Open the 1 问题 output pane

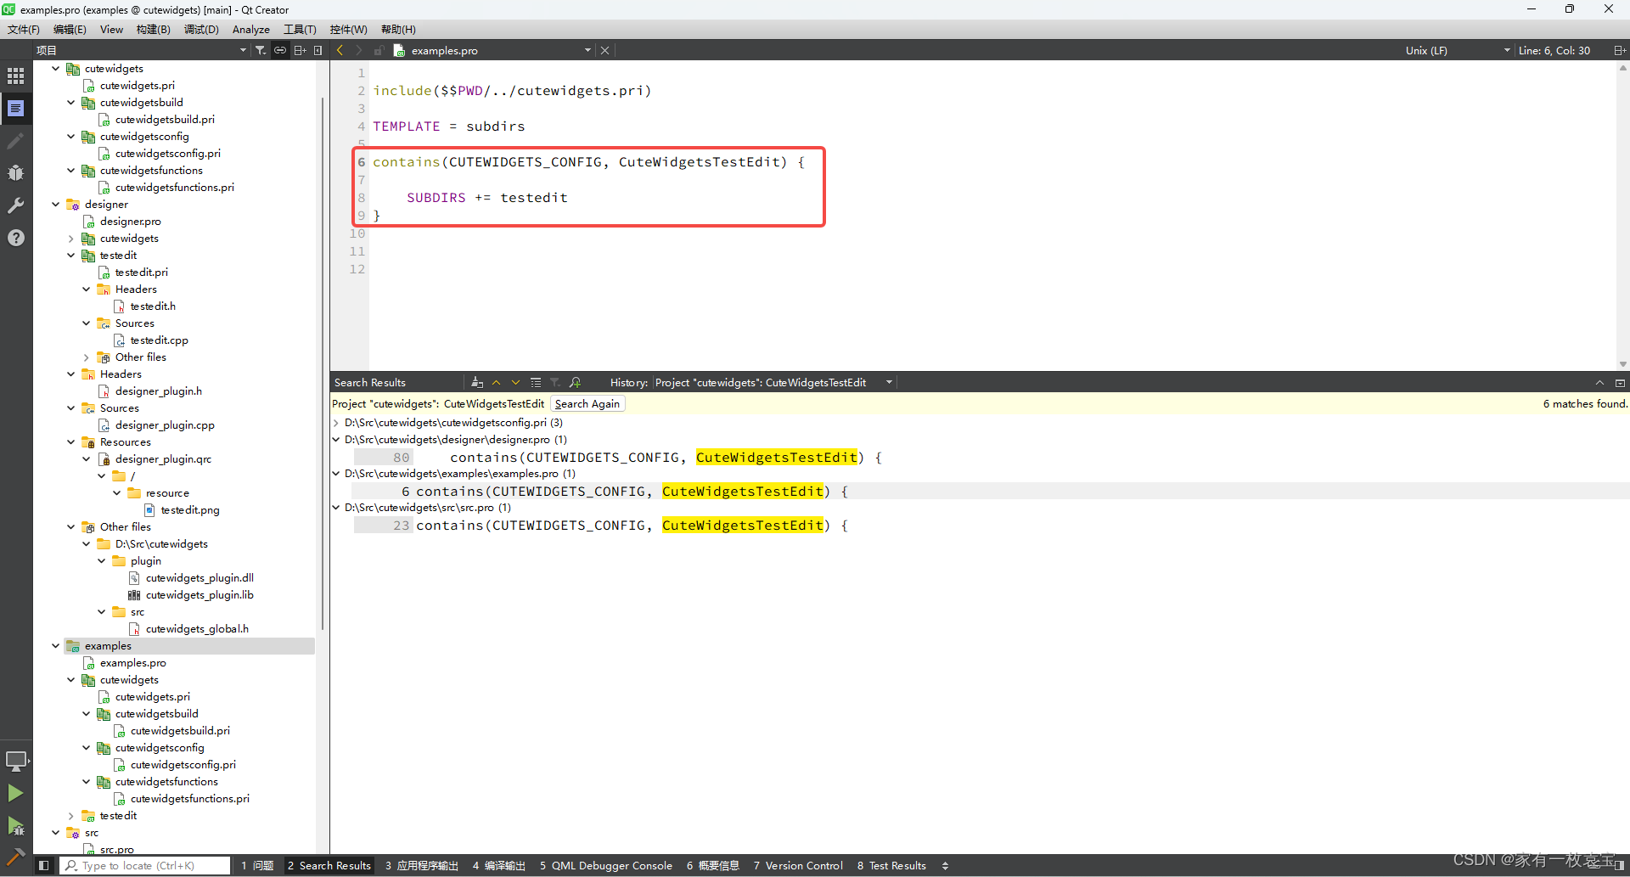(257, 865)
